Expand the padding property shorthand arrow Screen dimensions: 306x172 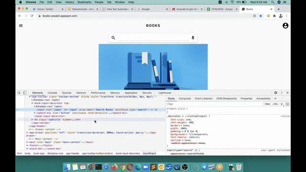point(183,131)
